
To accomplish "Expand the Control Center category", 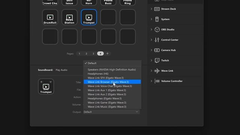I will point(151,40).
